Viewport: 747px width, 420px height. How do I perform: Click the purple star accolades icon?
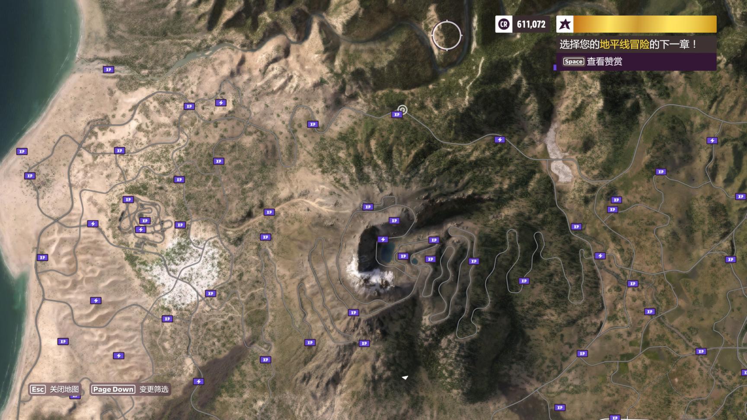tap(565, 24)
